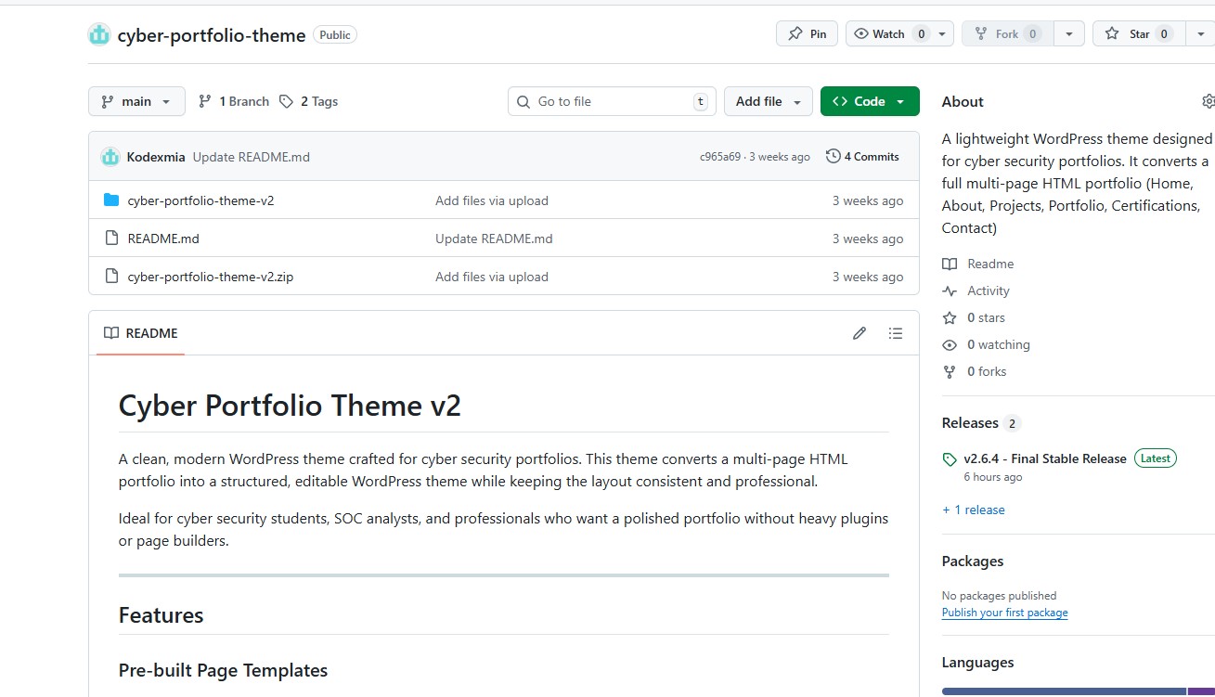Viewport: 1215px width, 697px height.
Task: Open the 4 Commits history
Action: click(862, 157)
